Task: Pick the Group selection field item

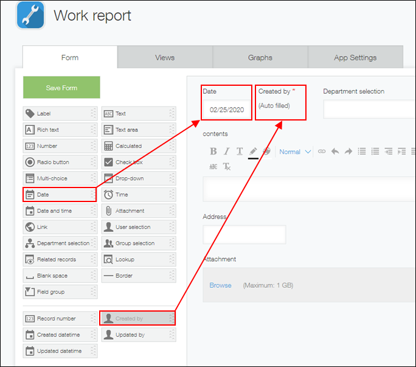Action: coord(139,243)
